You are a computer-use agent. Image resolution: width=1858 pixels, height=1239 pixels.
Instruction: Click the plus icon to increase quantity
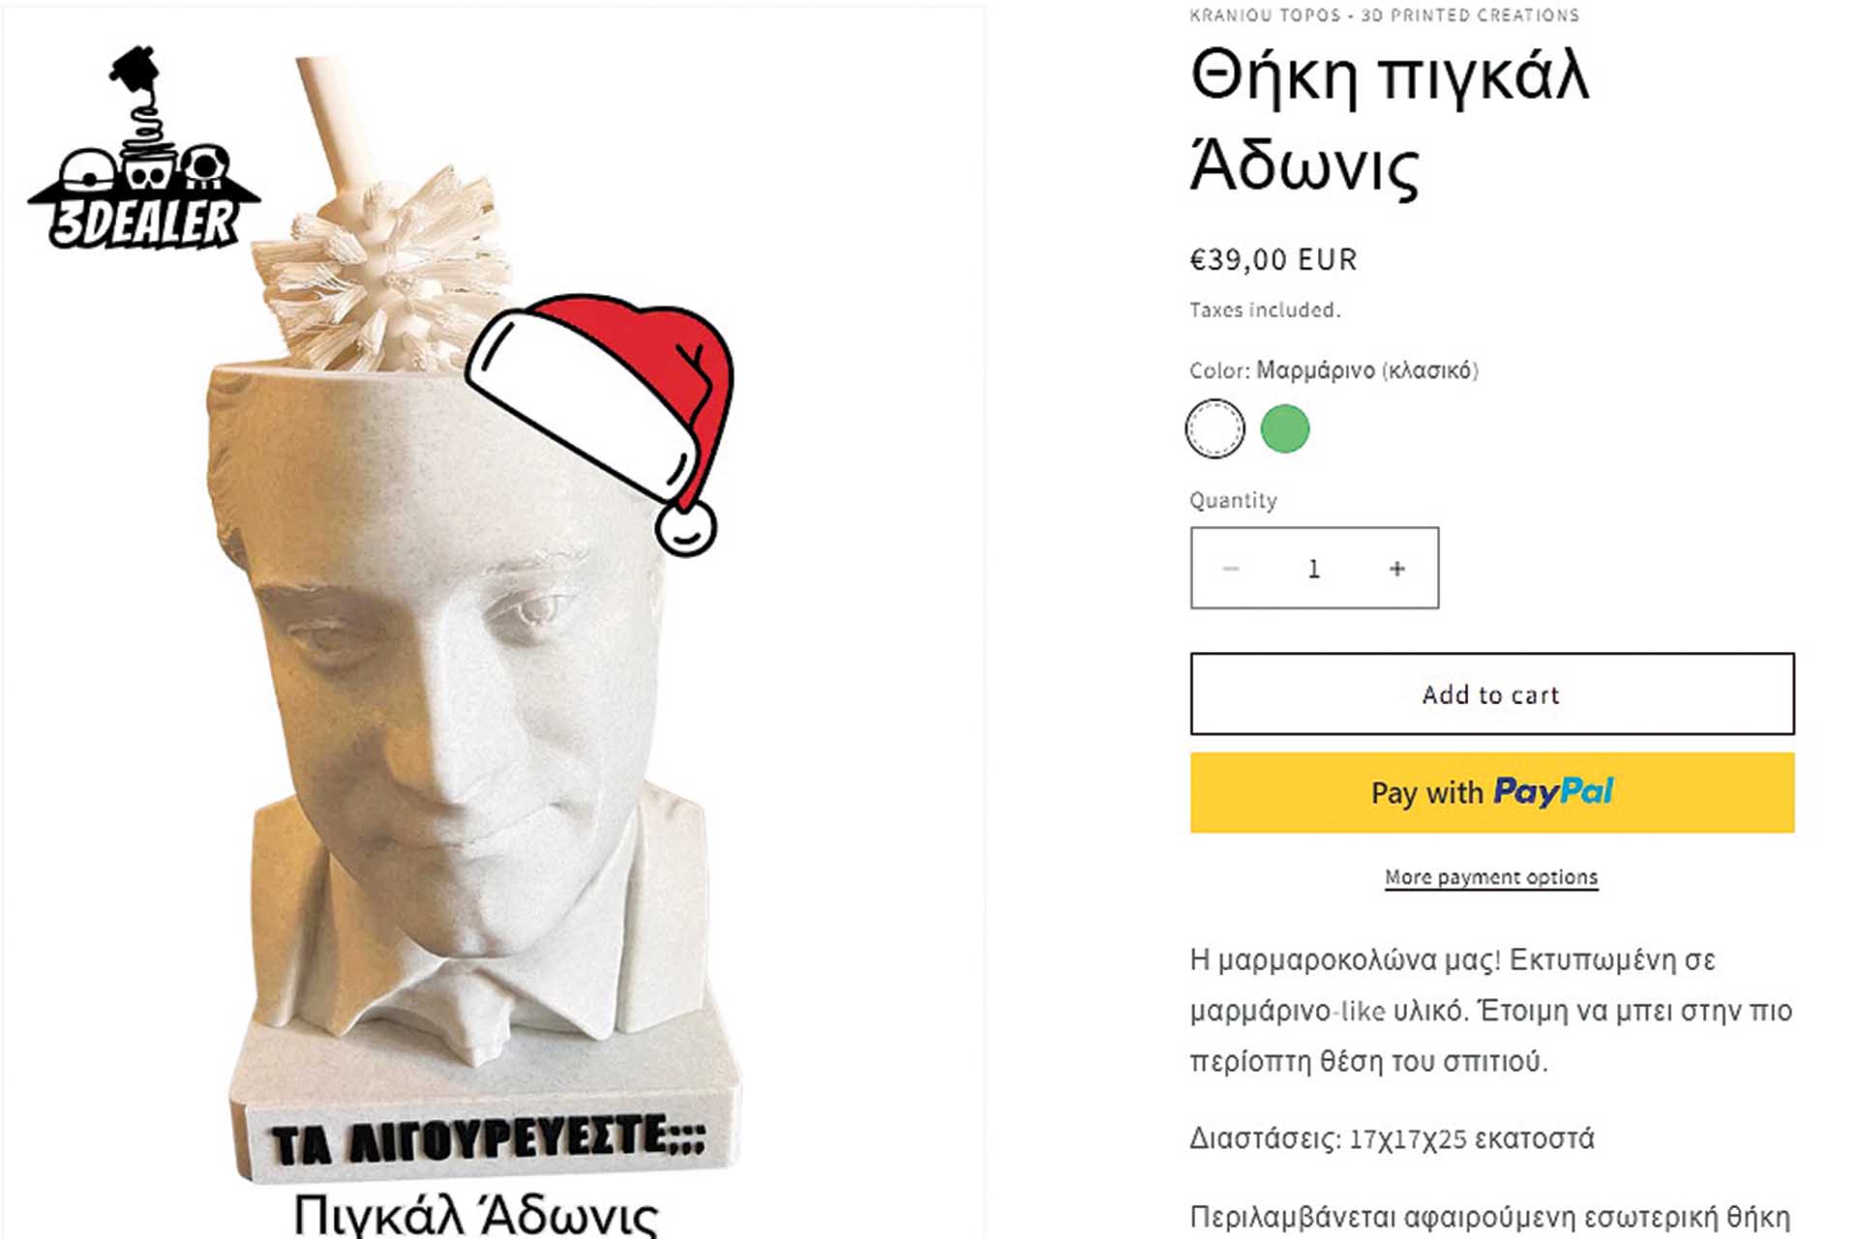(1396, 569)
